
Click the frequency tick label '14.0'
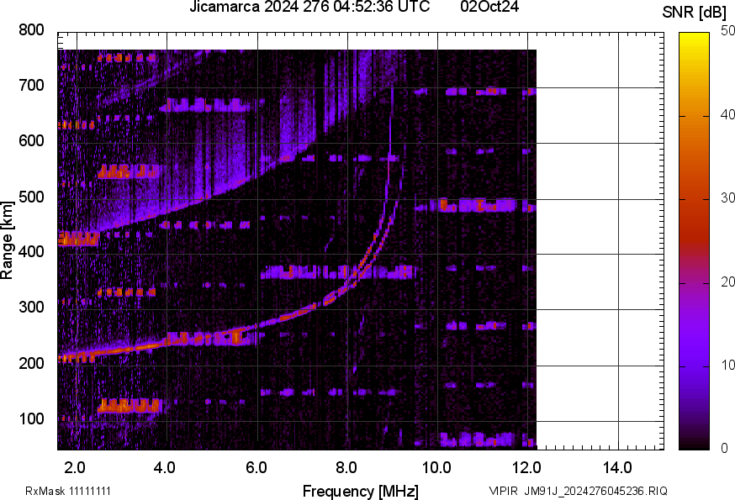click(617, 467)
